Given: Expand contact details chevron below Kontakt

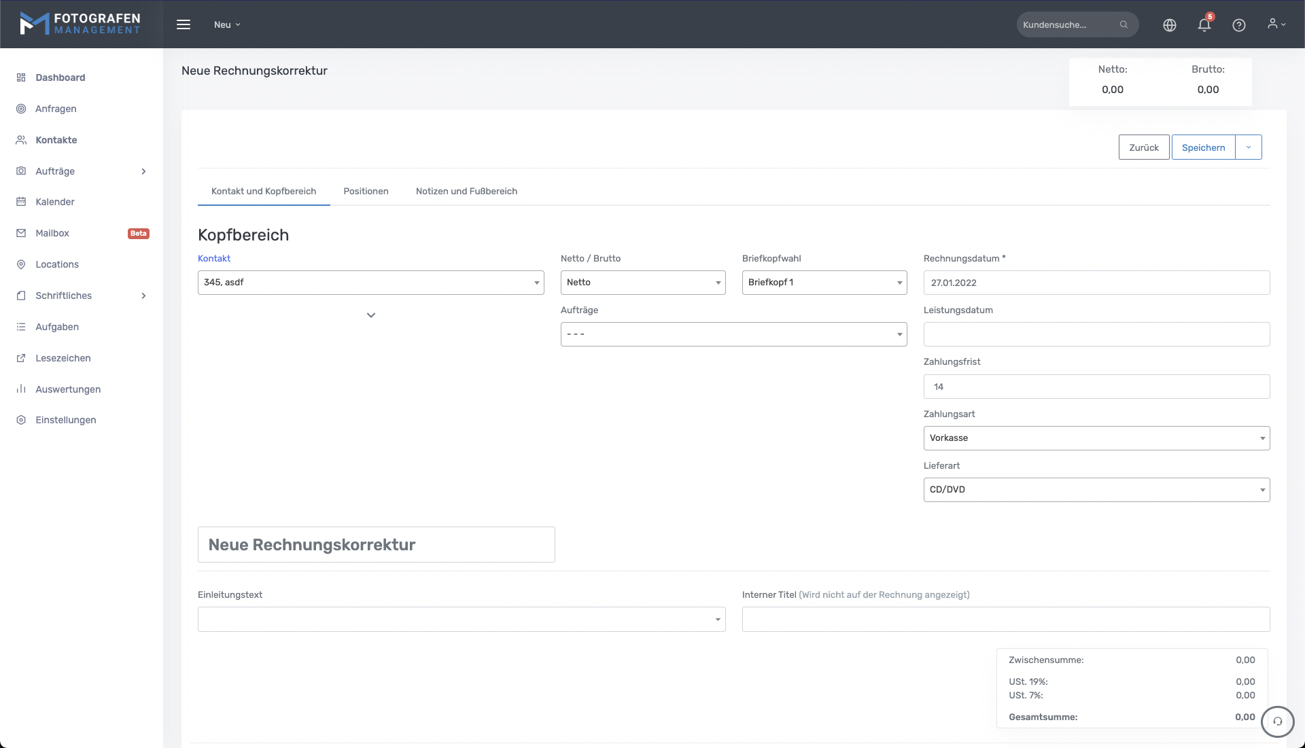Looking at the screenshot, I should (371, 315).
